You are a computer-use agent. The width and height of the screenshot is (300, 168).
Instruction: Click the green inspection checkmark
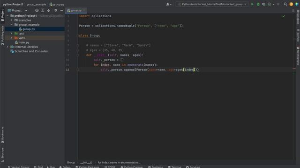(284, 16)
